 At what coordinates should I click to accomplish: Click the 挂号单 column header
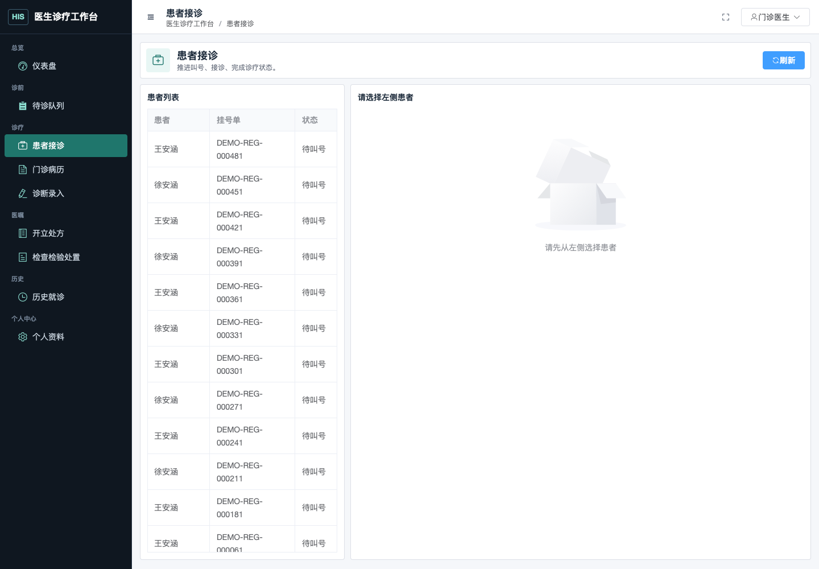pyautogui.click(x=252, y=120)
